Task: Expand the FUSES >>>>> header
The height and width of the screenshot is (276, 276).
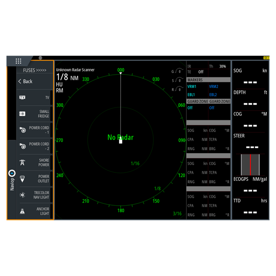Action: coord(34,70)
